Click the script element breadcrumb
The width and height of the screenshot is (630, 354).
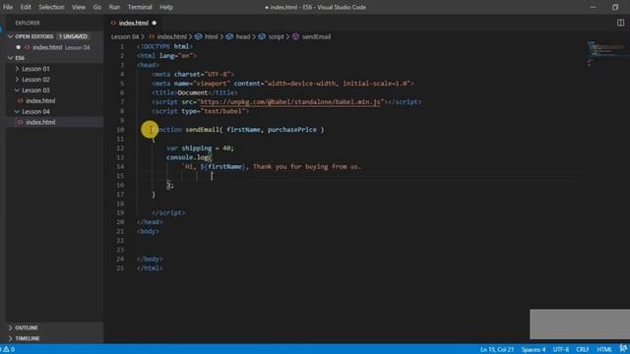(276, 36)
